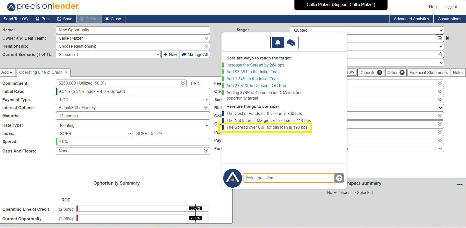Image resolution: width=466 pixels, height=228 pixels.
Task: Open the Financial Statements tab
Action: click(429, 72)
